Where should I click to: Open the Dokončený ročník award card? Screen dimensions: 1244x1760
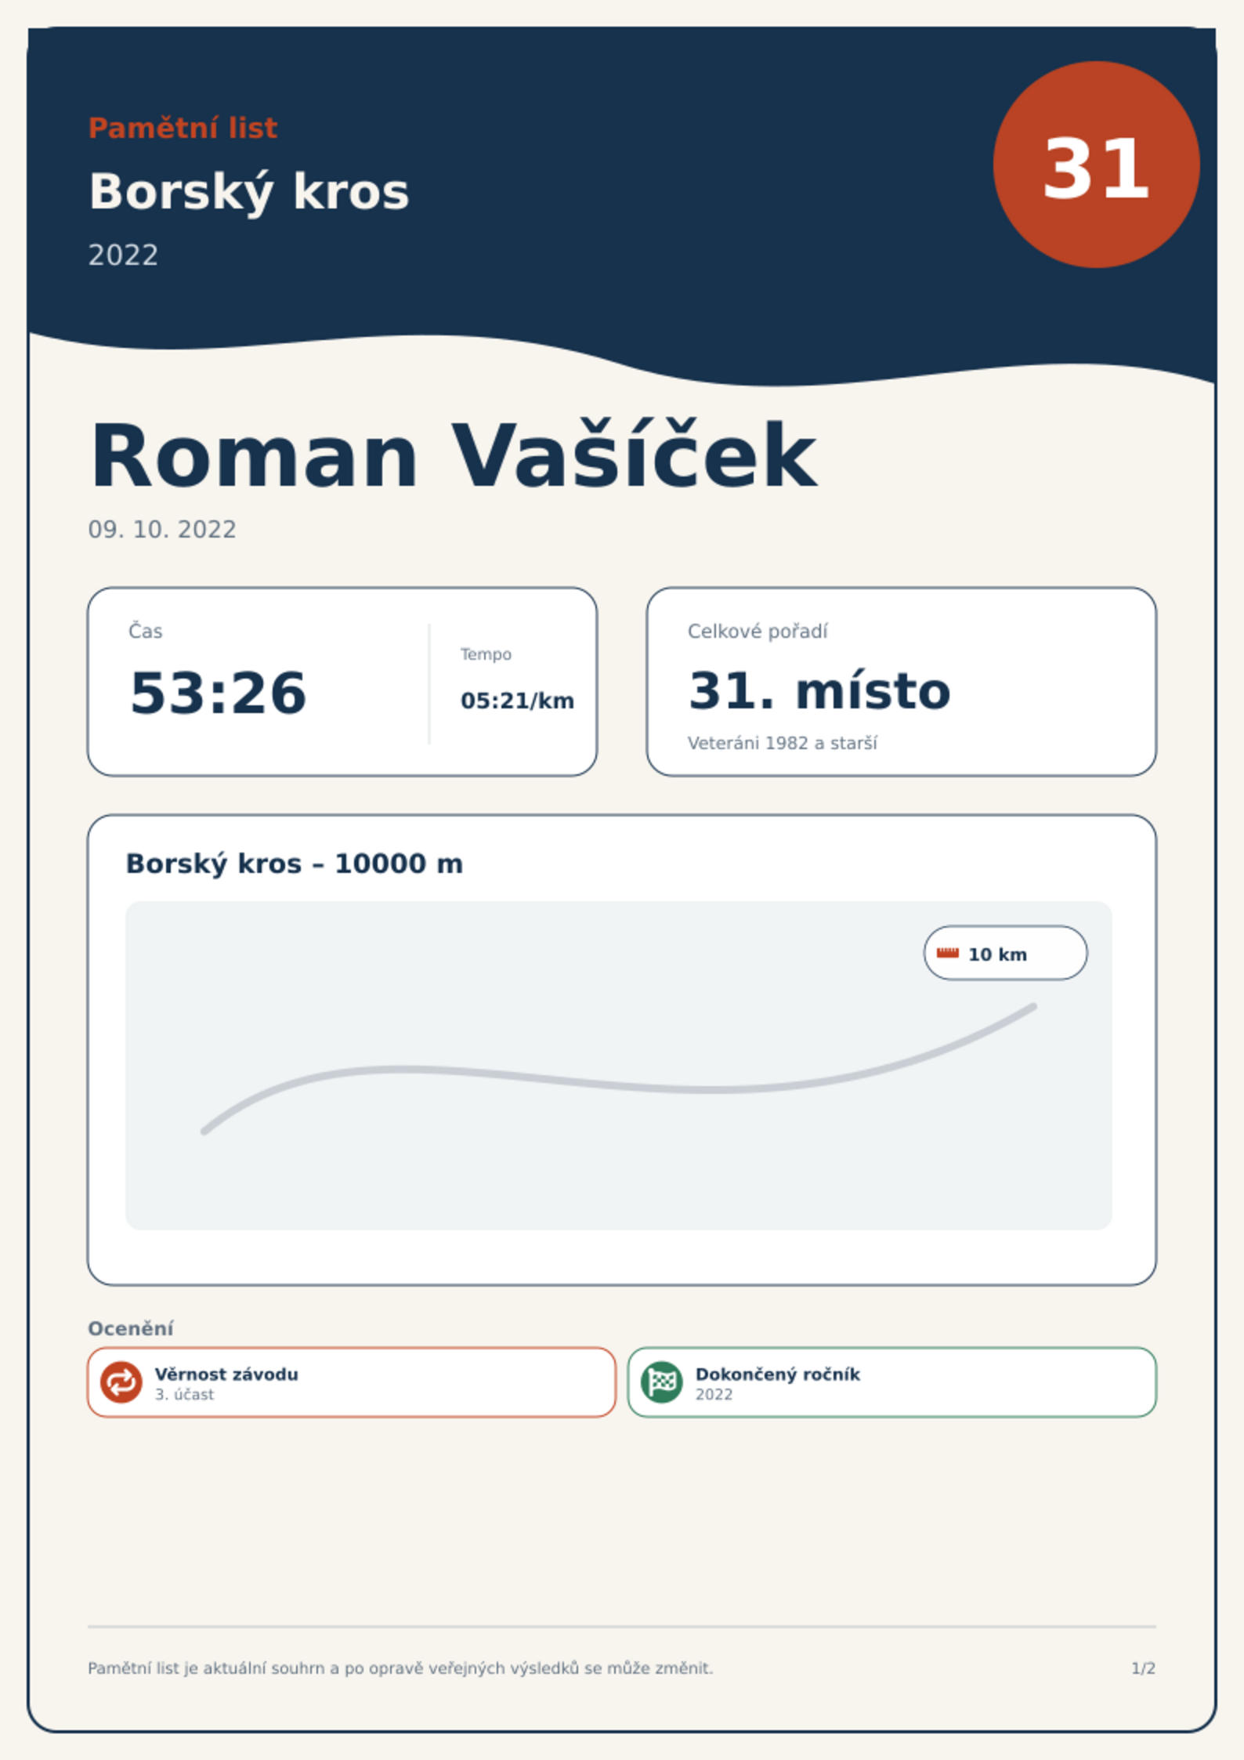point(891,1382)
